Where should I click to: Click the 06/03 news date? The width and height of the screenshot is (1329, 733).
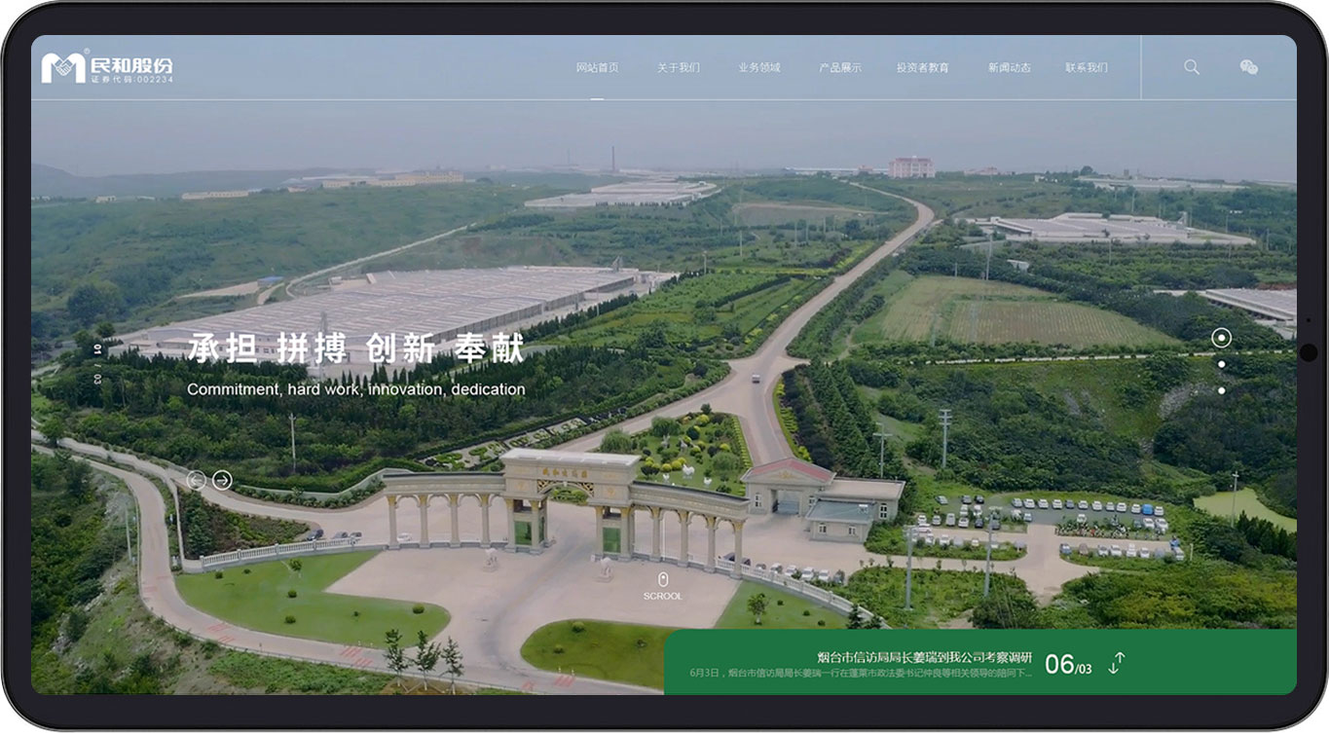(1067, 665)
